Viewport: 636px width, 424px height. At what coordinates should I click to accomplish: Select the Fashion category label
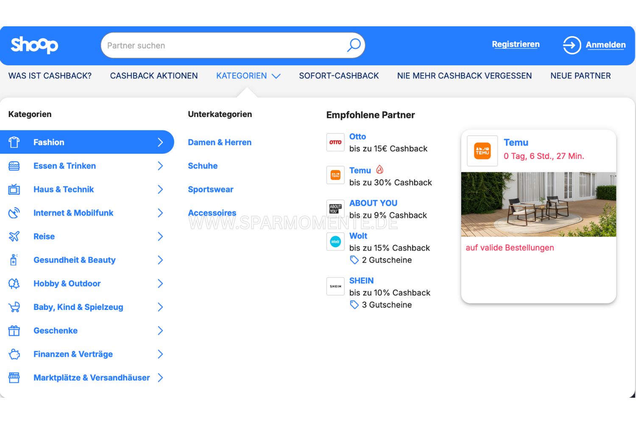click(x=49, y=142)
